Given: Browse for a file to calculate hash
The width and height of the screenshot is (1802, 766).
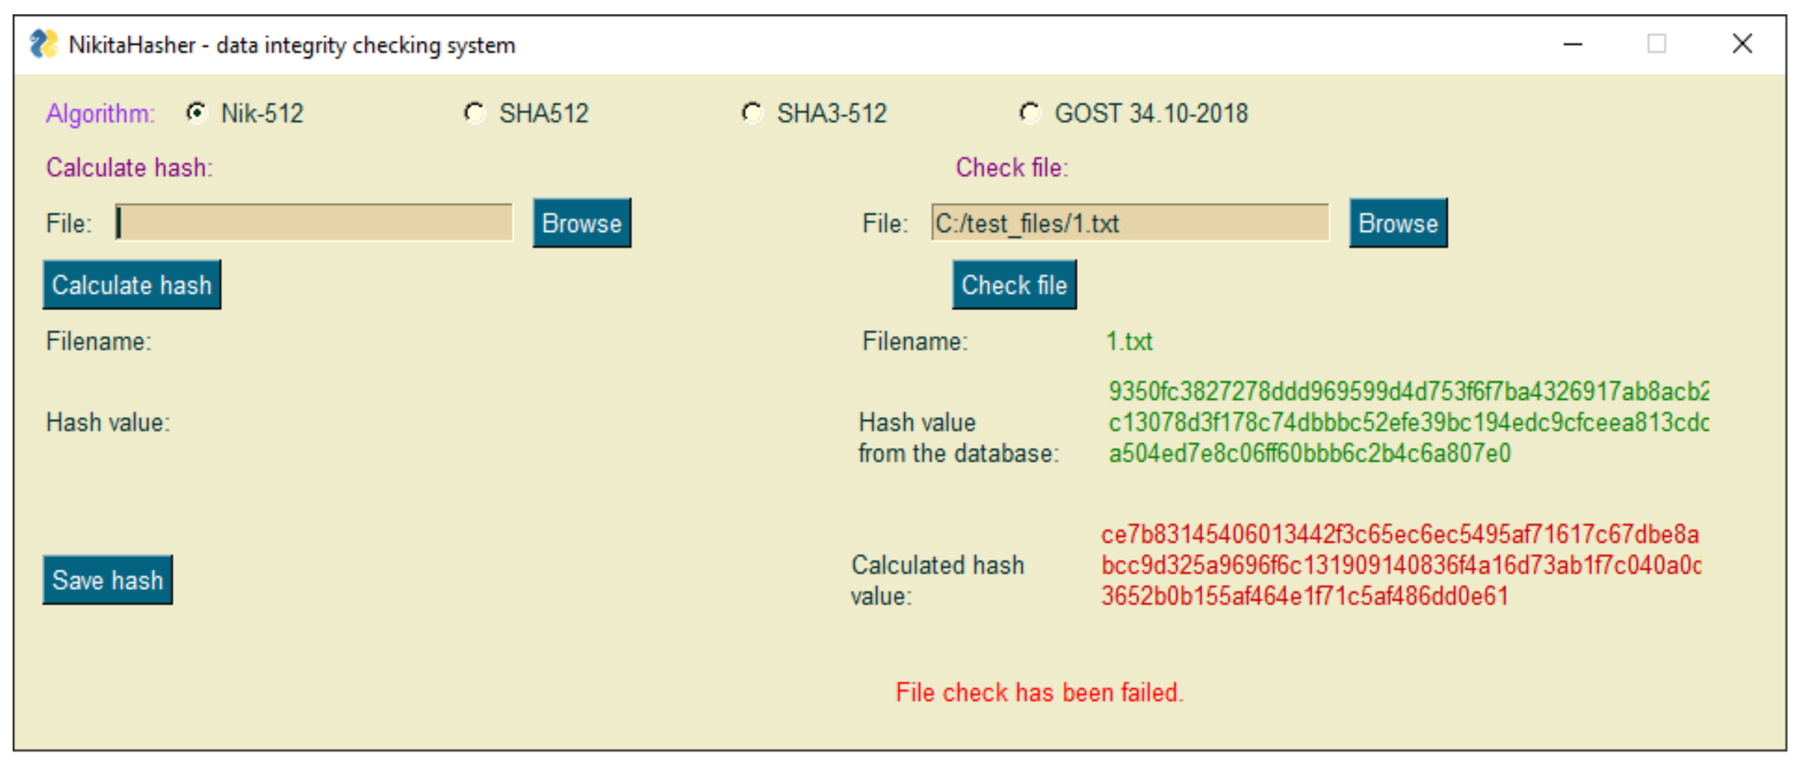Looking at the screenshot, I should point(581,223).
